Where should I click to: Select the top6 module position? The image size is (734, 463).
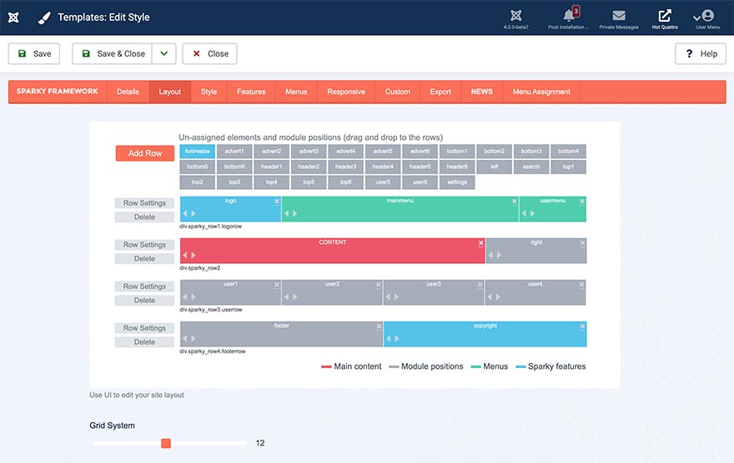[x=346, y=182]
